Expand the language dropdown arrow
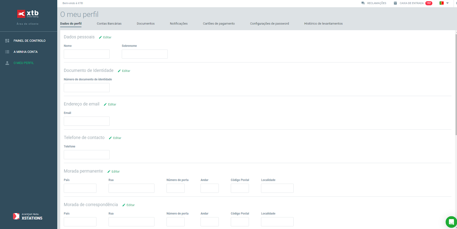The width and height of the screenshot is (457, 229). pyautogui.click(x=448, y=3)
